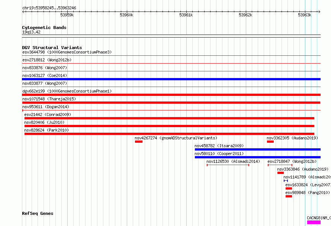Viewport: 331px width, 226px height.
Task: Click the DGV Structural Variants track title
Action: [52, 48]
